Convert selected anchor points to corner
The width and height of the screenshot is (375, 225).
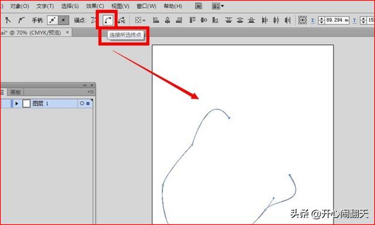coord(8,21)
